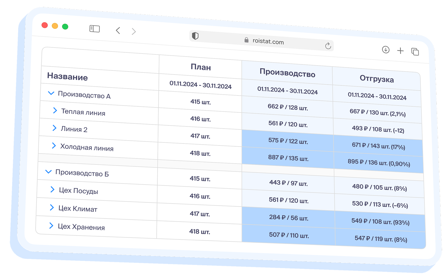Click the sidebar toggle icon in browser toolbar
This screenshot has width=443, height=279.
pyautogui.click(x=94, y=29)
